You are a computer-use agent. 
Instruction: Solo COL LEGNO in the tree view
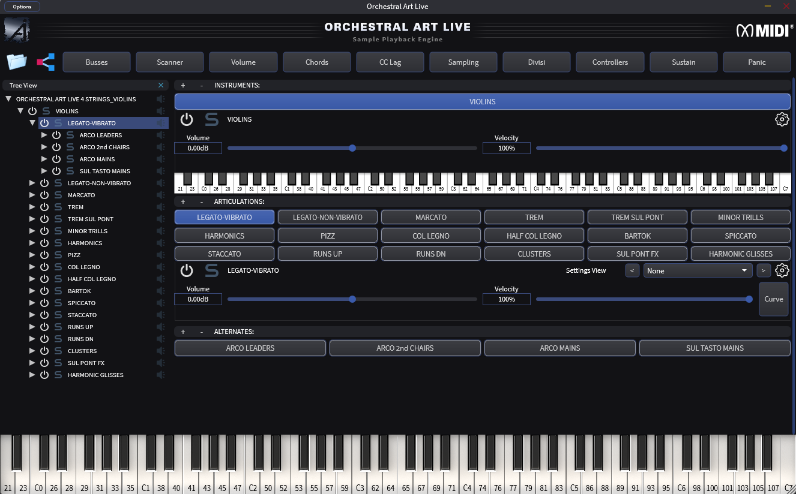58,267
